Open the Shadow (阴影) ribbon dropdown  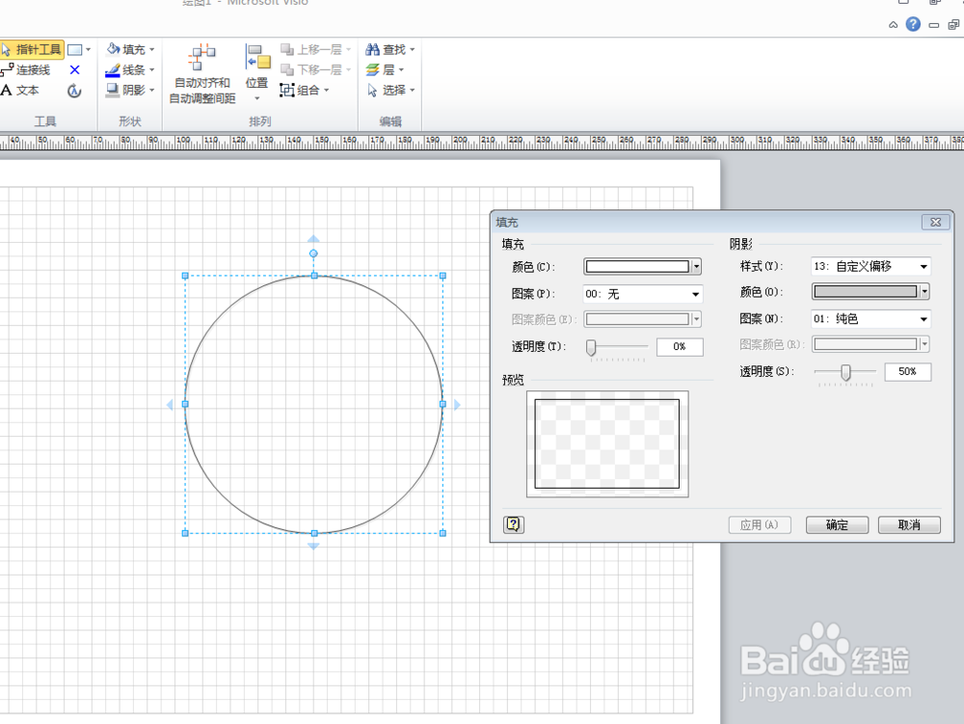130,91
